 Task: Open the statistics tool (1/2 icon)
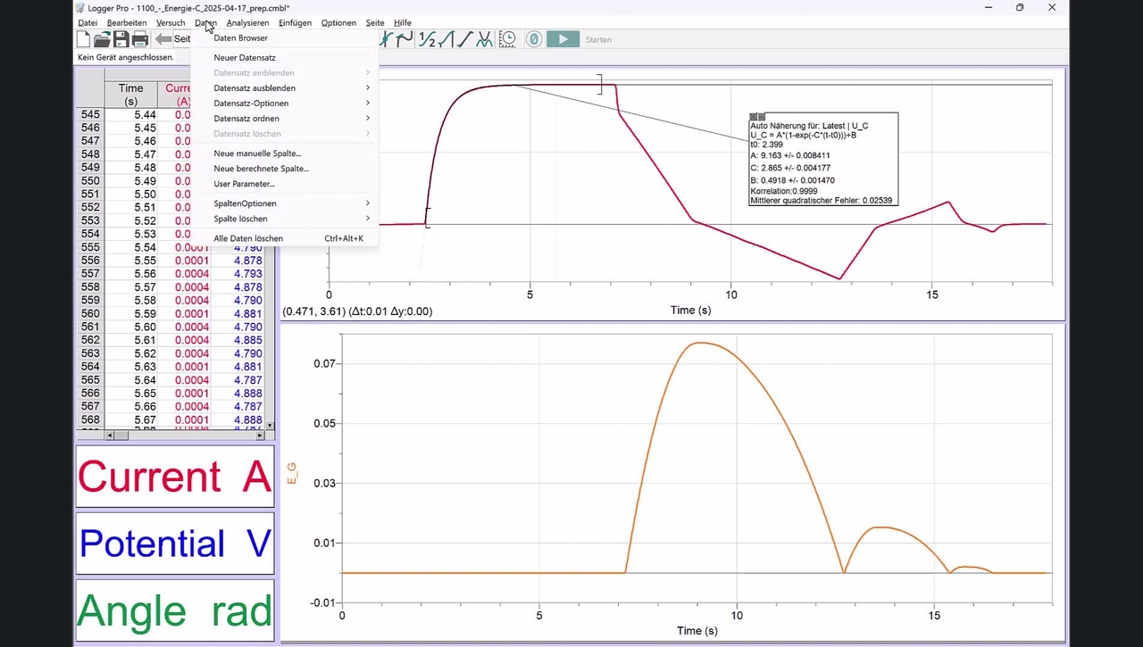(x=428, y=39)
